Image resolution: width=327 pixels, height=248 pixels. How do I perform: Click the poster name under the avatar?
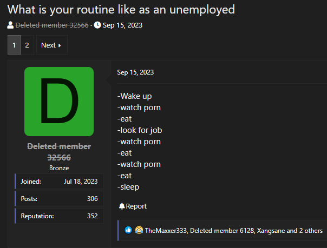coord(59,152)
